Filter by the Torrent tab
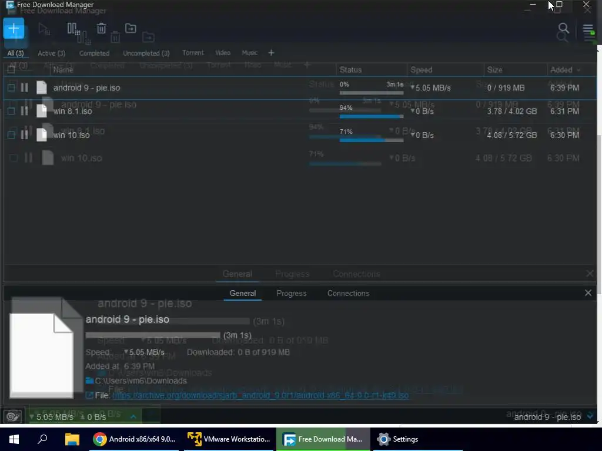The width and height of the screenshot is (602, 451). point(193,53)
